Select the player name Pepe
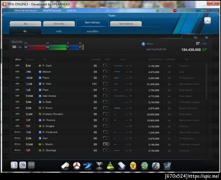221x180 pixels. pos(45,90)
